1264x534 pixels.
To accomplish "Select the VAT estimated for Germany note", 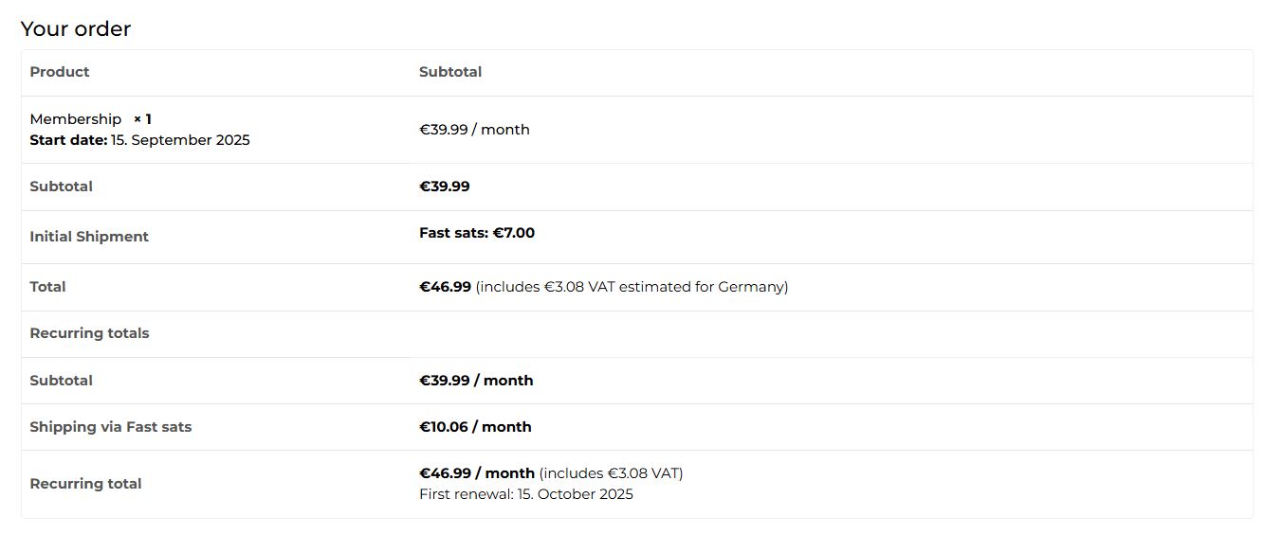I will click(x=632, y=287).
